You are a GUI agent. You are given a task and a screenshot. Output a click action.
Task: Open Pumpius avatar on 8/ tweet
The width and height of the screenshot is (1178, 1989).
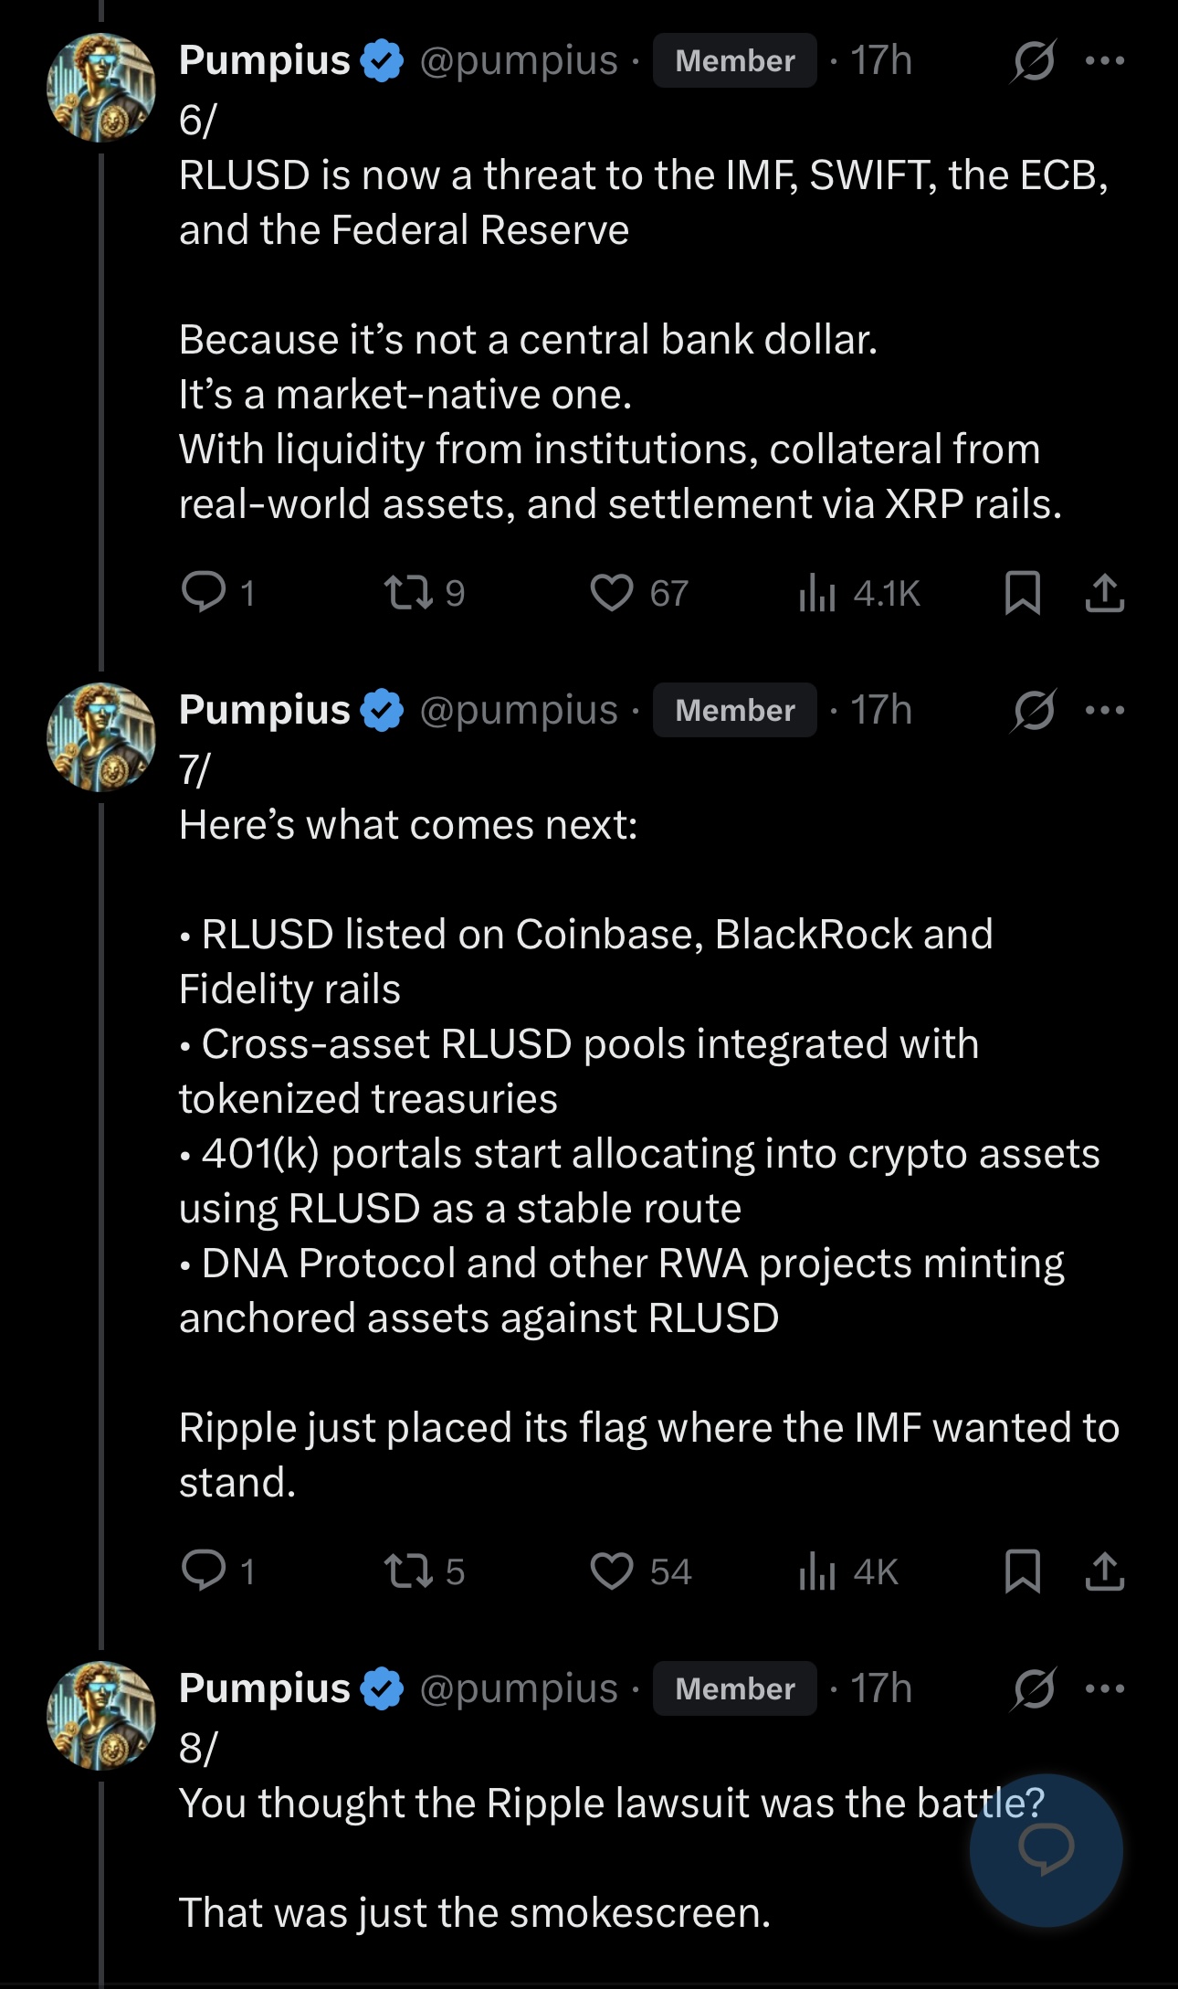(101, 1716)
